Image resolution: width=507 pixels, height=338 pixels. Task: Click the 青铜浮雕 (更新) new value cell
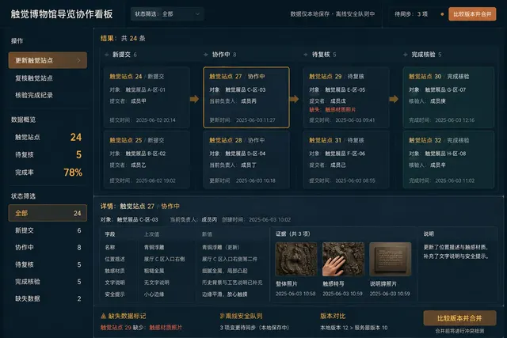click(x=221, y=248)
